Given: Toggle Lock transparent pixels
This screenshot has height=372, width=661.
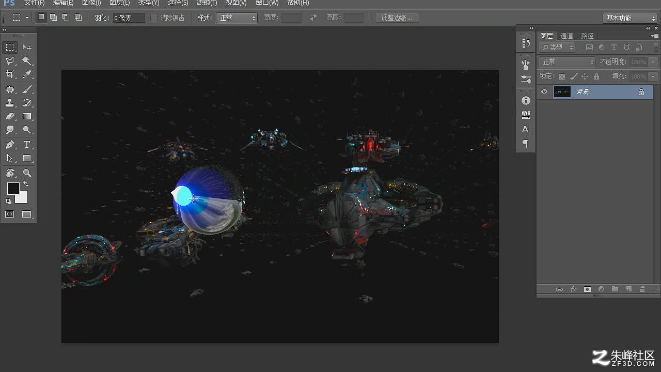Looking at the screenshot, I should pyautogui.click(x=562, y=76).
